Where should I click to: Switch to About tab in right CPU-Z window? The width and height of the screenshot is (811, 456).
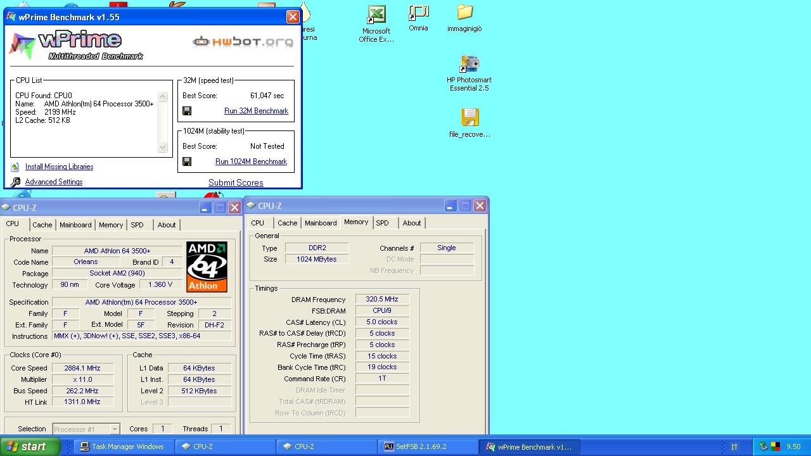click(x=412, y=223)
